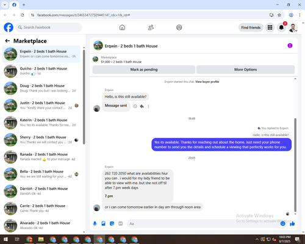Choose a sticker icon in the composer
Image resolution: width=305 pixels, height=244 pixels.
point(112,224)
